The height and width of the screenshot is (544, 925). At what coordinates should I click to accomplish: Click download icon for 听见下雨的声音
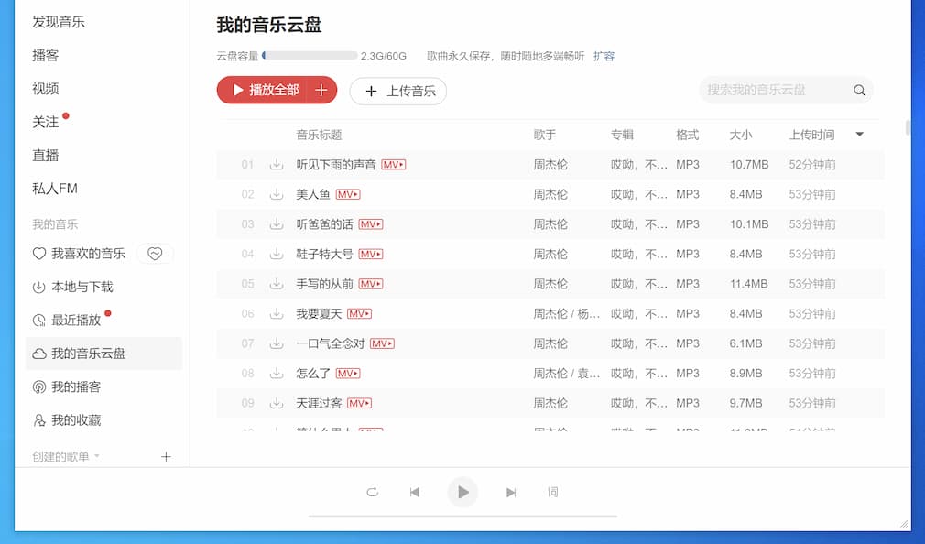[276, 165]
